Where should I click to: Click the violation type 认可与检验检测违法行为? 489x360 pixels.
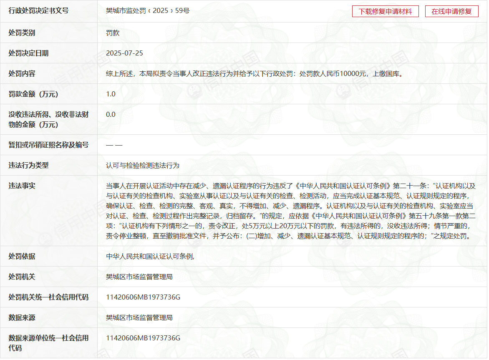point(143,166)
